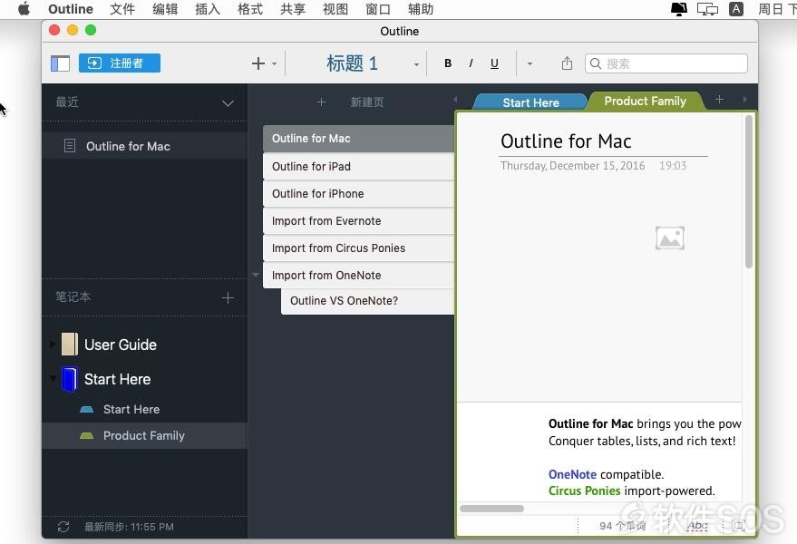Click the 注册者 register button
The image size is (797, 544).
coord(120,63)
